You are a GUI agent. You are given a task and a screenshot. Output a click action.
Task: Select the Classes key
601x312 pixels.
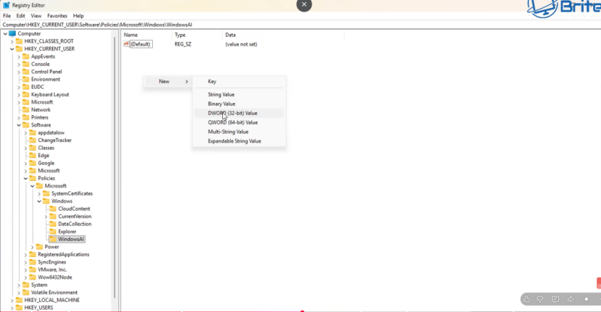[46, 148]
